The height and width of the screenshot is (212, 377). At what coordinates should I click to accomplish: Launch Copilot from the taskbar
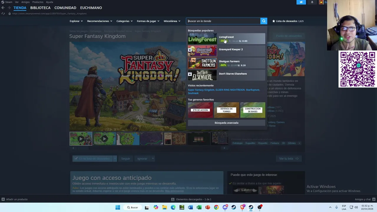(x=156, y=207)
